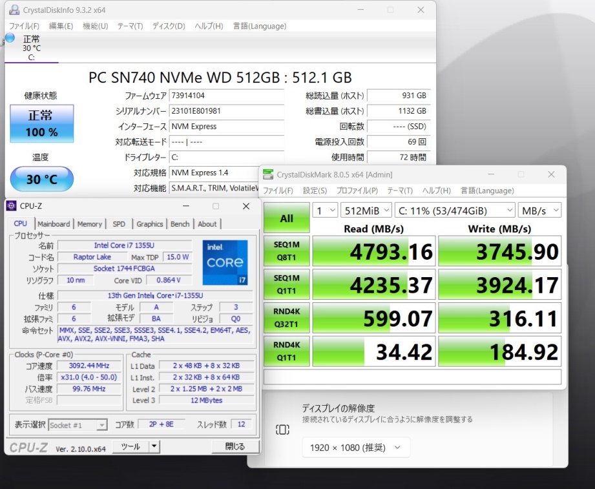595x489 pixels.
Task: Open the 512MiB test size dropdown
Action: click(366, 211)
